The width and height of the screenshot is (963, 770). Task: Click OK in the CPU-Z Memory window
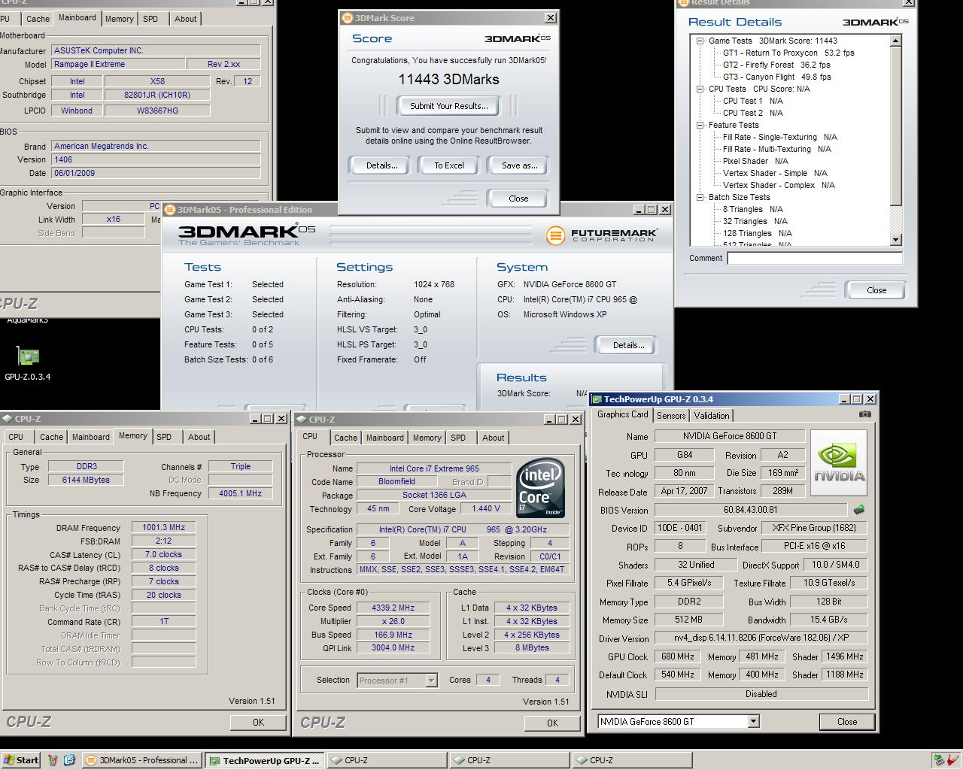[258, 722]
